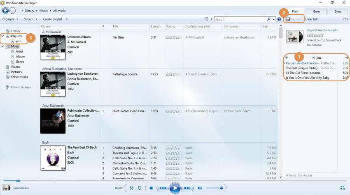Select Genre under Music
350x195 pixels.
point(20,62)
